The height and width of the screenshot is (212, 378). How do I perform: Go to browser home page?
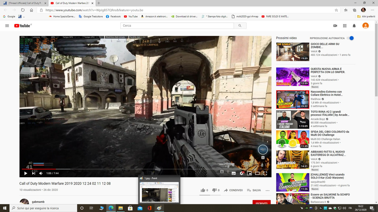(x=31, y=10)
